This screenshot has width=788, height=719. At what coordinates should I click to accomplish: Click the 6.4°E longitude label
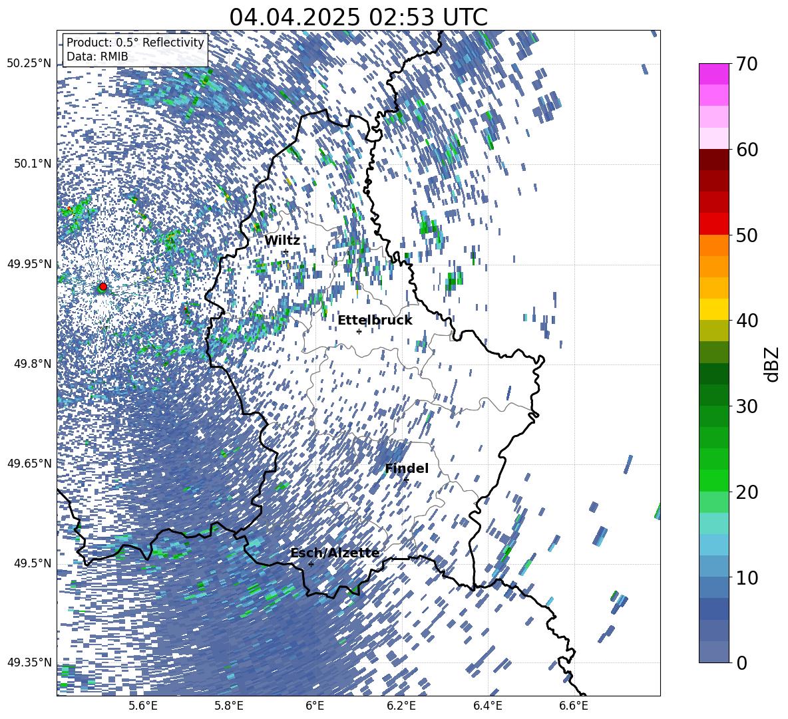487,706
